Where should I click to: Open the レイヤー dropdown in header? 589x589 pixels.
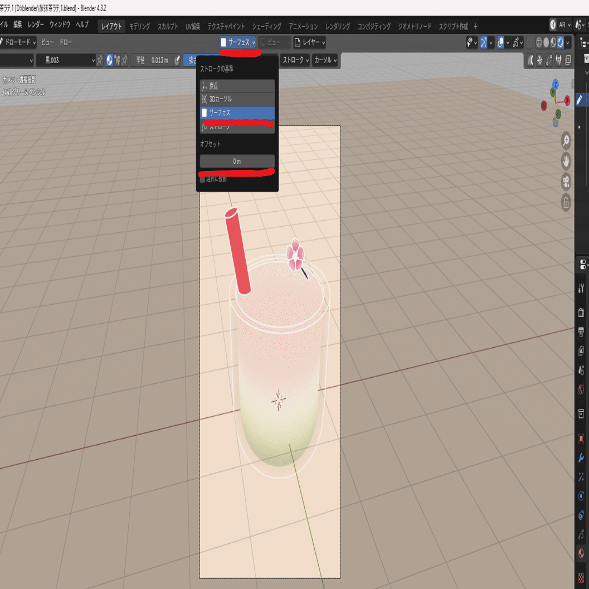click(309, 42)
